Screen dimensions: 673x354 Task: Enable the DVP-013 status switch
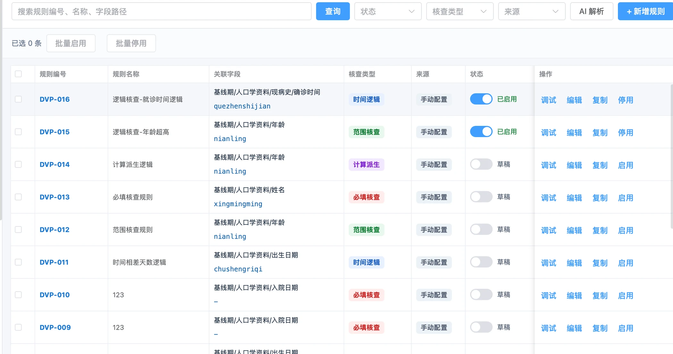click(x=481, y=197)
